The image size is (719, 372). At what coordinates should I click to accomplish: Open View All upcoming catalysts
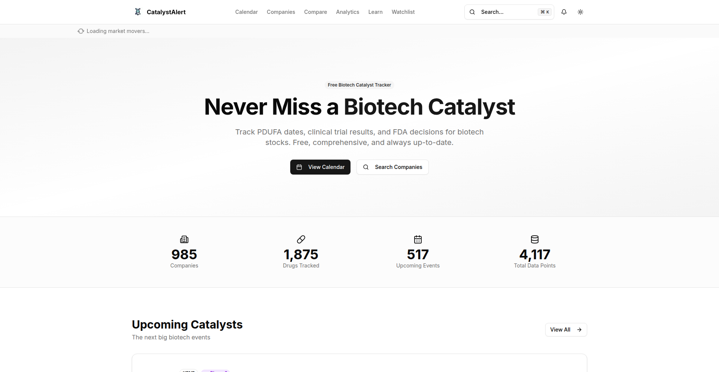pos(565,330)
